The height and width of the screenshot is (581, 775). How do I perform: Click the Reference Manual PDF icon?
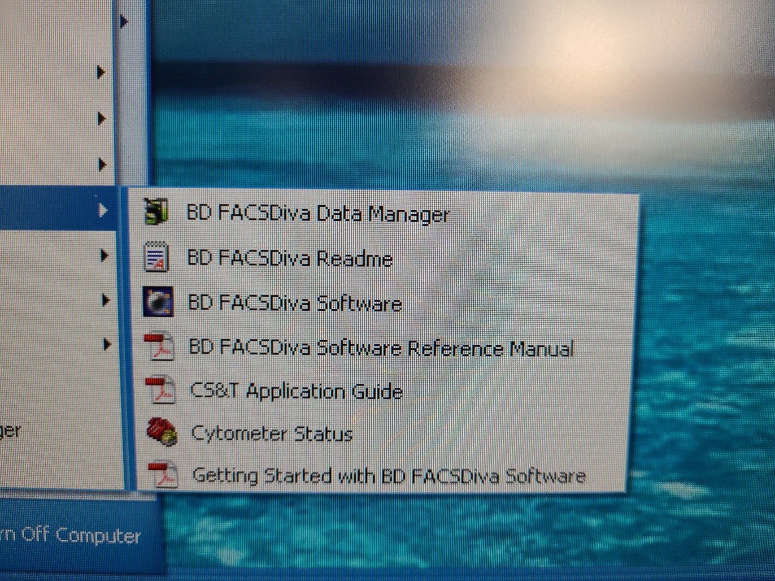pyautogui.click(x=159, y=346)
